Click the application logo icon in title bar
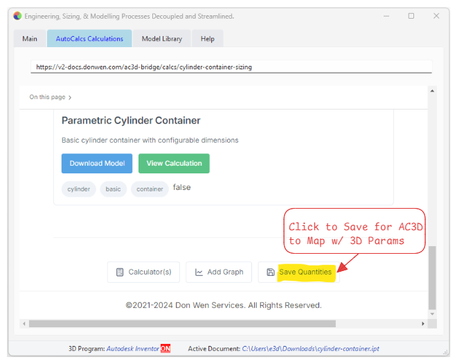The width and height of the screenshot is (457, 364). pos(17,16)
